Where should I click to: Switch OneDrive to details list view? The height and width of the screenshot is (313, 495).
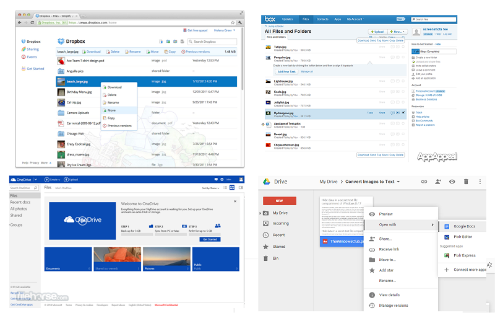(x=225, y=188)
